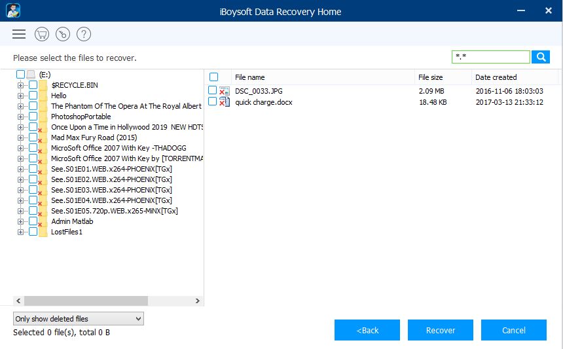Check the $RECYCLE.BIN folder checkbox

coord(33,84)
